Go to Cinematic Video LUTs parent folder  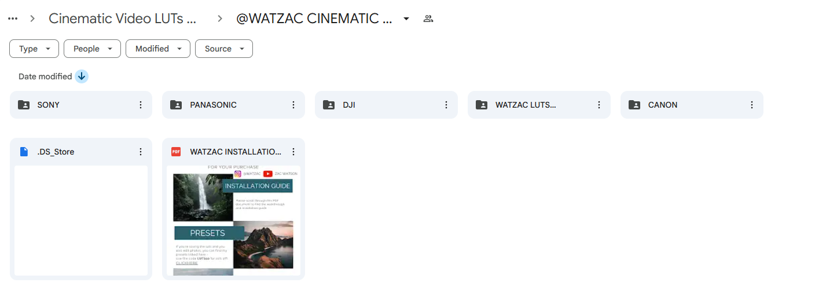[123, 19]
